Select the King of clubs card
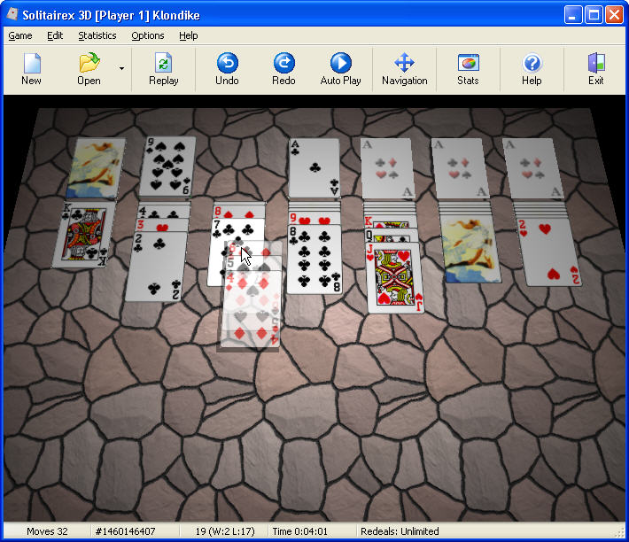Viewport: 629px width, 542px height. click(84, 235)
